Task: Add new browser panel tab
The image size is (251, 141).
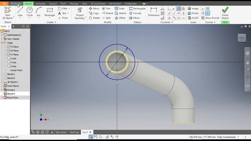Action: click(x=13, y=26)
